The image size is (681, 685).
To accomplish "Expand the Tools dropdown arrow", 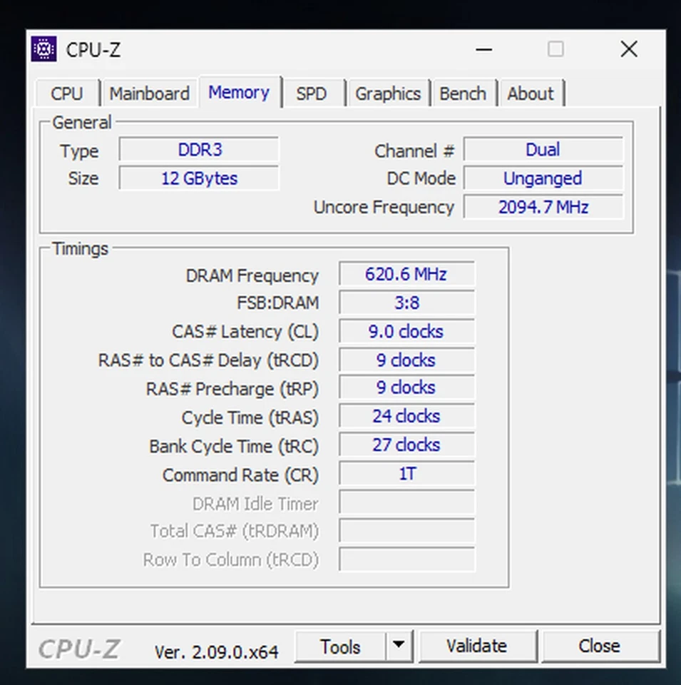I will (398, 646).
